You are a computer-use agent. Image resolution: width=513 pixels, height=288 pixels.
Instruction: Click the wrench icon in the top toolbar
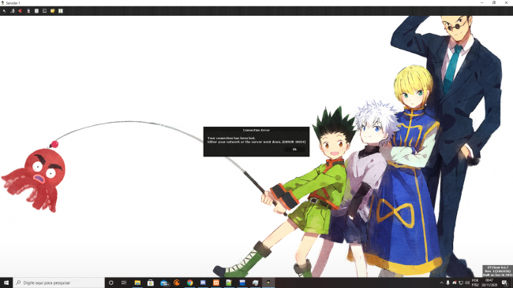4,11
